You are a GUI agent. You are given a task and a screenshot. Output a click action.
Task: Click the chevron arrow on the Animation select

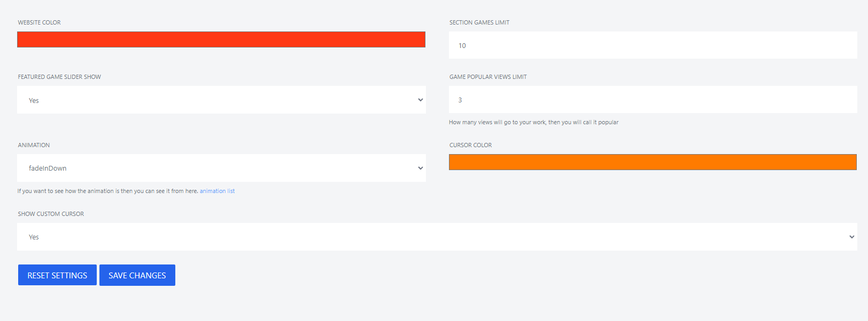421,168
